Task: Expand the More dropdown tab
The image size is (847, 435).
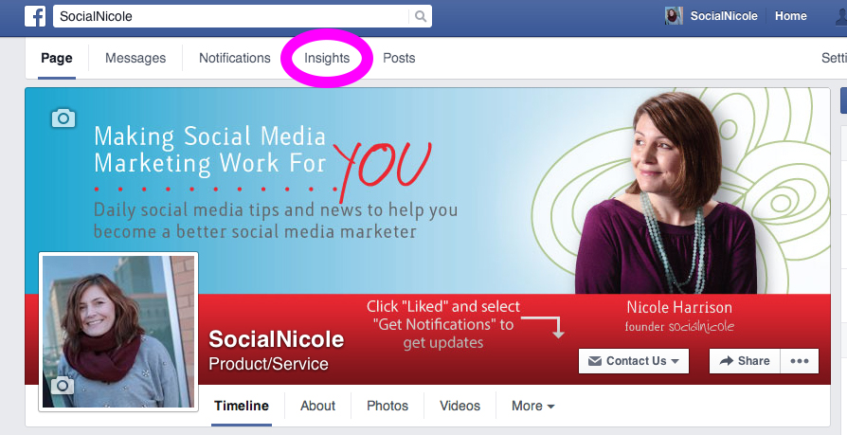Action: click(532, 406)
